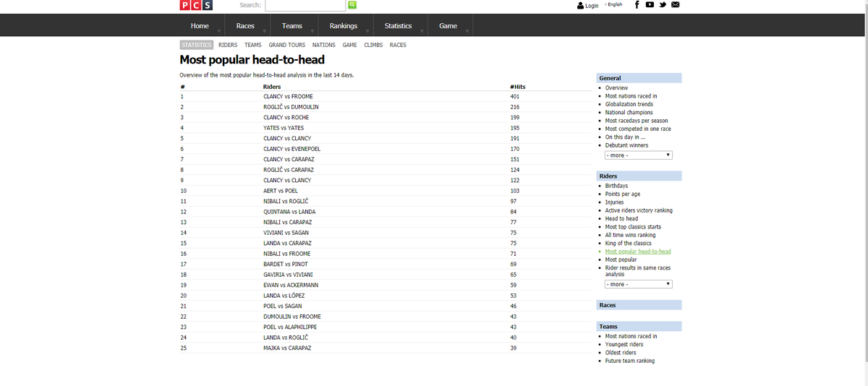The width and height of the screenshot is (868, 386).
Task: Open EWAN vs ACKERMANN comparison
Action: (x=291, y=285)
